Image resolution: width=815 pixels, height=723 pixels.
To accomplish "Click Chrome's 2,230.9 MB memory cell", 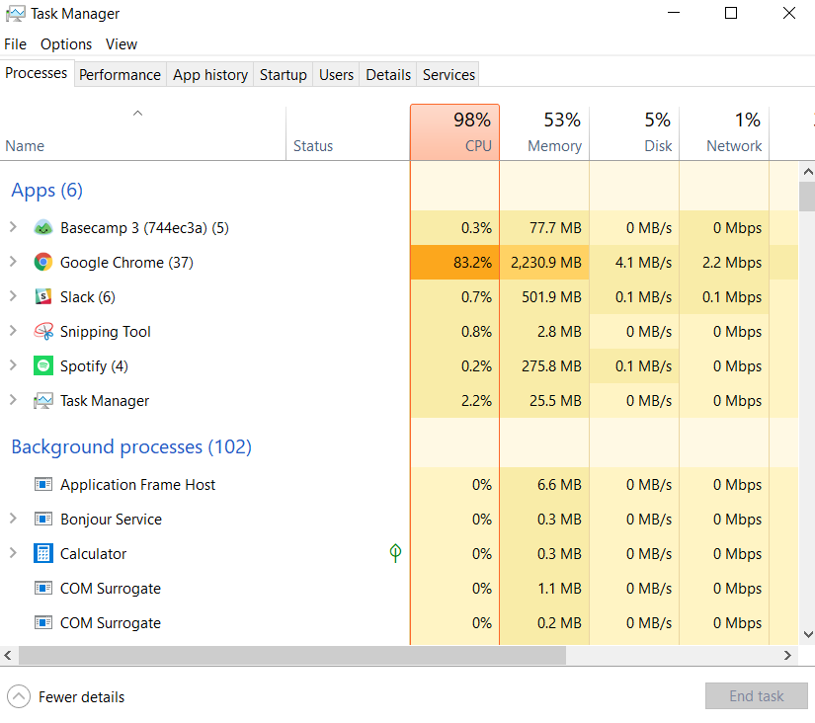I will tap(544, 262).
